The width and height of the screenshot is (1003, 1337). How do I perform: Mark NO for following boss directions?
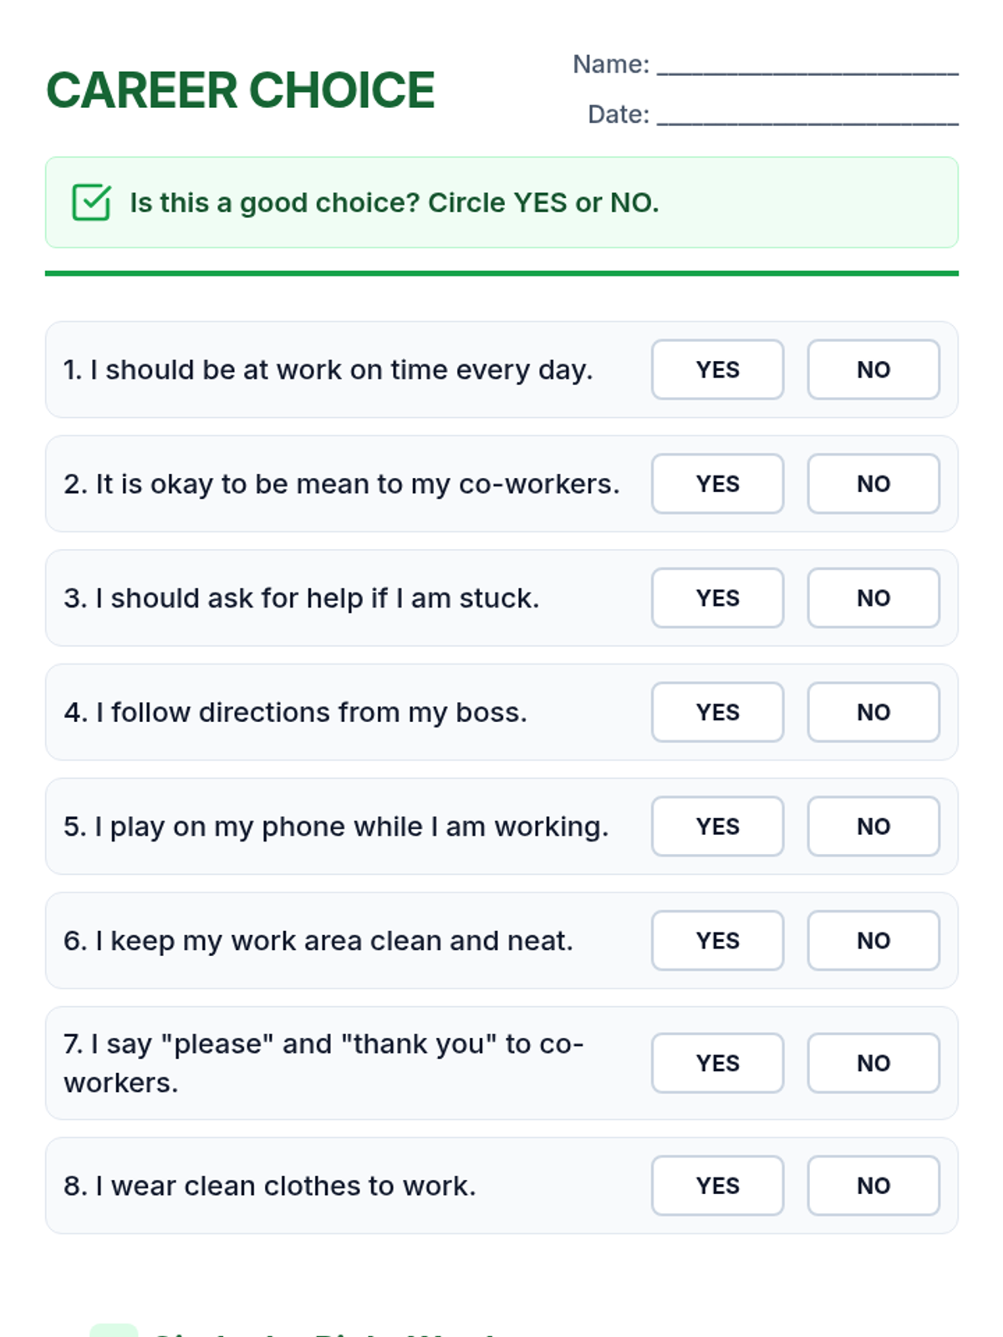click(873, 712)
